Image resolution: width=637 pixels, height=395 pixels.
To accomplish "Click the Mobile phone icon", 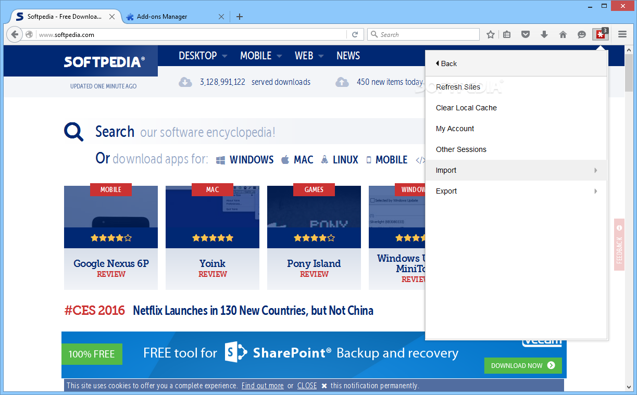I will tap(369, 160).
